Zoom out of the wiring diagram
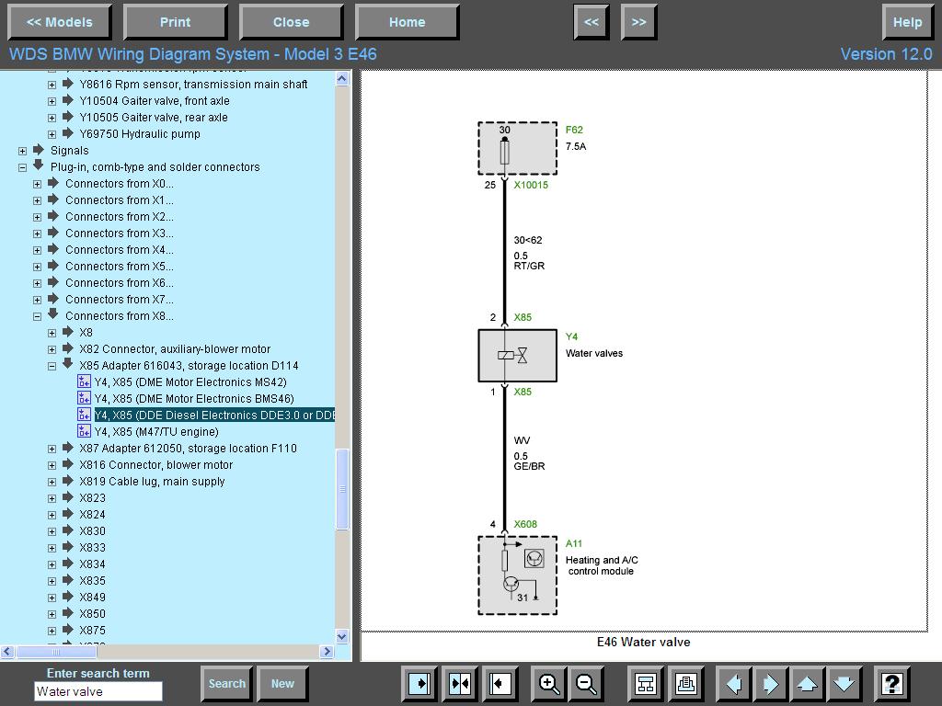 [586, 684]
